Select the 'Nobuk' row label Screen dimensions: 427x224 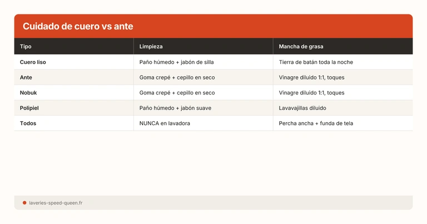point(28,93)
